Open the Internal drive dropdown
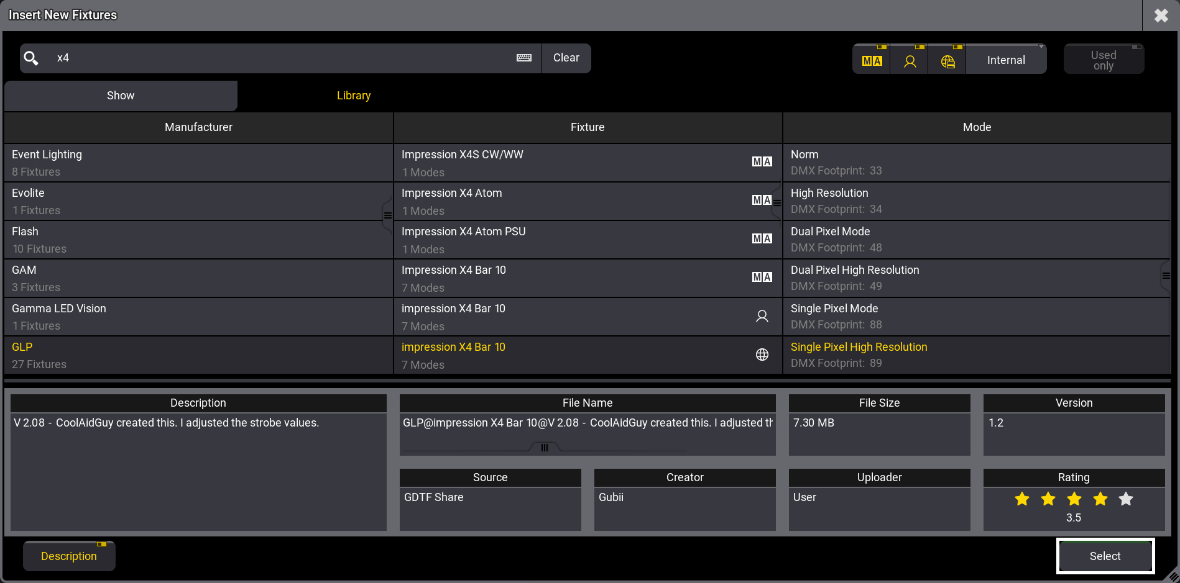Viewport: 1180px width, 583px height. (1006, 60)
